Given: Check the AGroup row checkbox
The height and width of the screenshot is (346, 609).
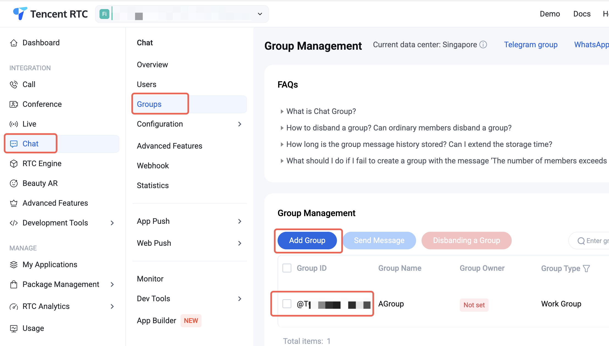Looking at the screenshot, I should (x=287, y=304).
